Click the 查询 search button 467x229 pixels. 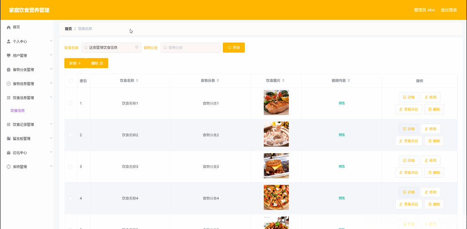coord(234,48)
